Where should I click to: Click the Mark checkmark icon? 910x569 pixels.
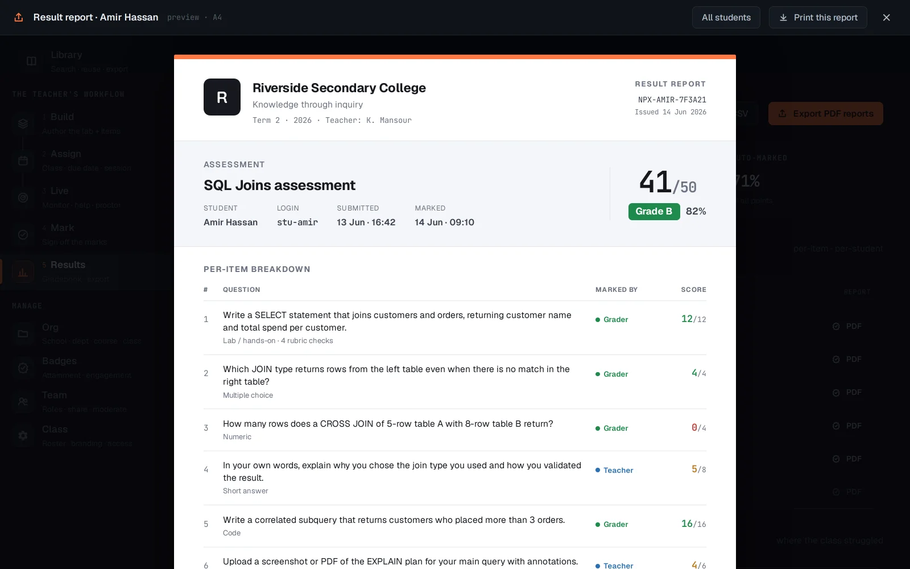pyautogui.click(x=23, y=234)
